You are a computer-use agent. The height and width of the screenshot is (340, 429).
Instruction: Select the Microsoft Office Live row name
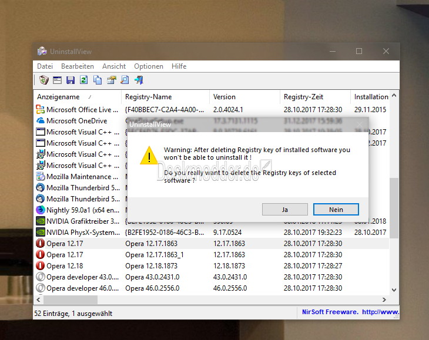pos(82,110)
